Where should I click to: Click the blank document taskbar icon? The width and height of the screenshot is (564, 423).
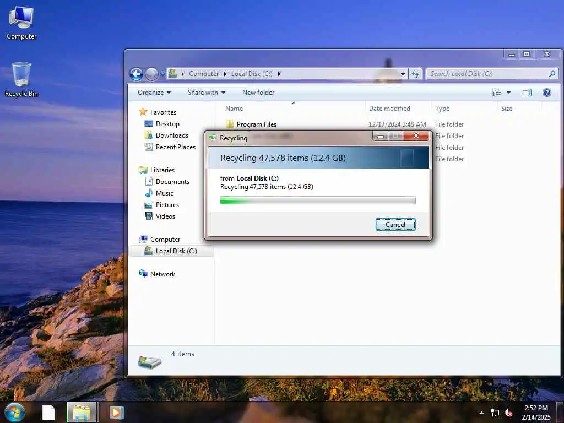(x=48, y=413)
